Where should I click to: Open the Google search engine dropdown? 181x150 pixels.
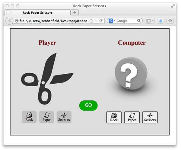tap(112, 21)
